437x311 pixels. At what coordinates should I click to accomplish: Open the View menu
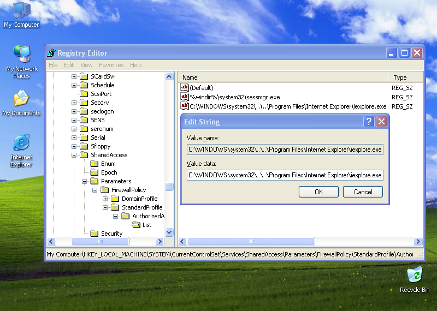pos(86,65)
